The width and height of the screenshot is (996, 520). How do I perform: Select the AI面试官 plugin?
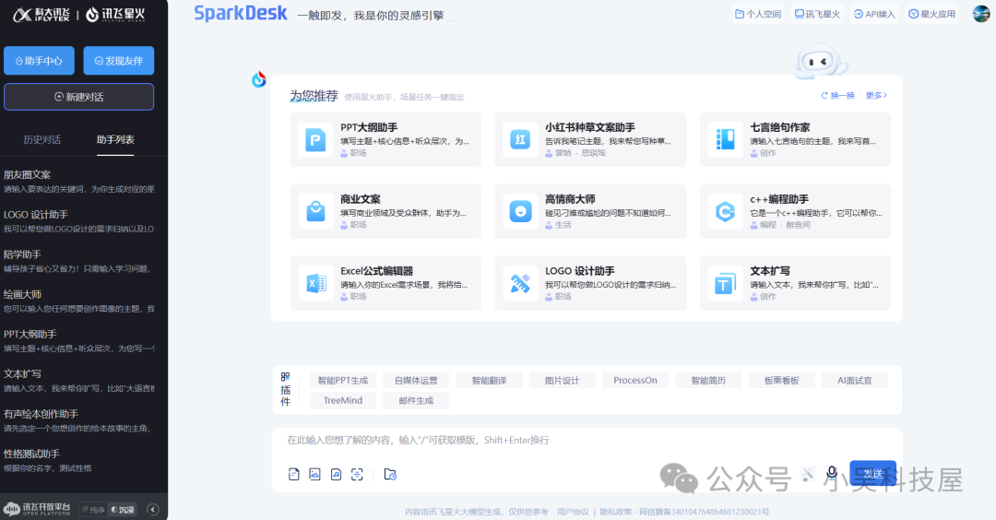click(x=855, y=380)
